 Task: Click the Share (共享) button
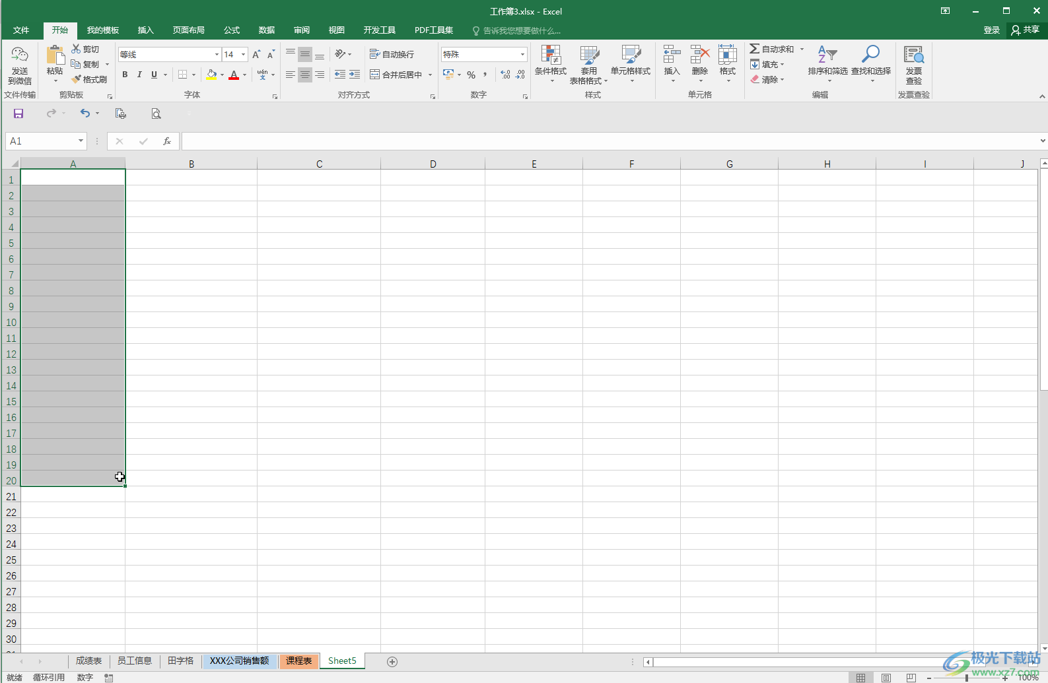pos(1026,30)
